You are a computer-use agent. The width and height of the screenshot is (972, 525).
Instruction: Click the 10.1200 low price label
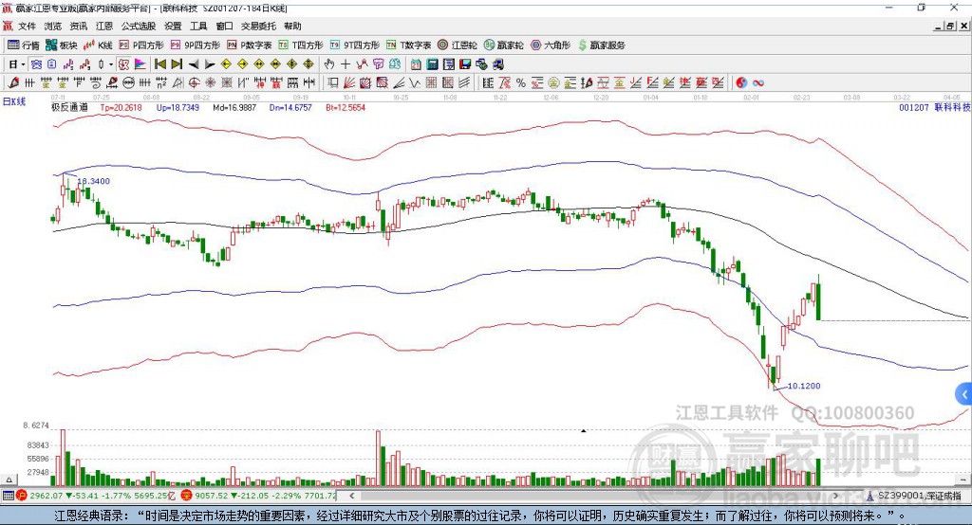tap(804, 386)
